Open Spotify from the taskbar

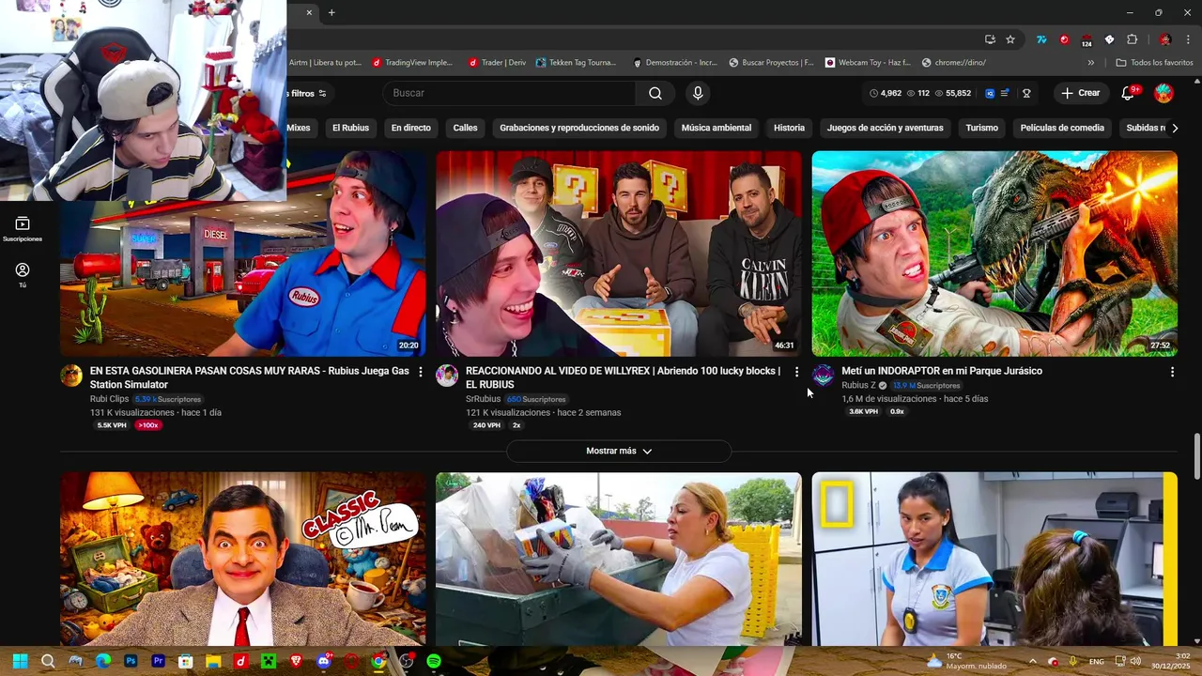click(x=434, y=661)
